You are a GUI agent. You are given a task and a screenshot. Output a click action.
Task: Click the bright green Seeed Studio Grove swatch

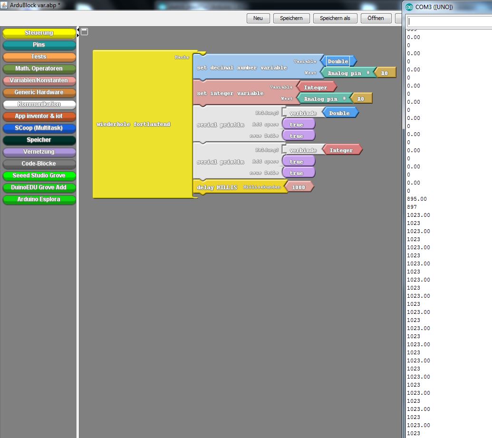39,175
